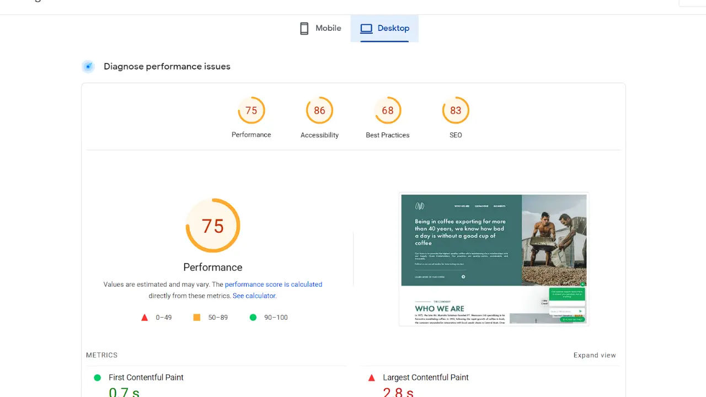
Task: Expand the metrics view
Action: click(595, 355)
